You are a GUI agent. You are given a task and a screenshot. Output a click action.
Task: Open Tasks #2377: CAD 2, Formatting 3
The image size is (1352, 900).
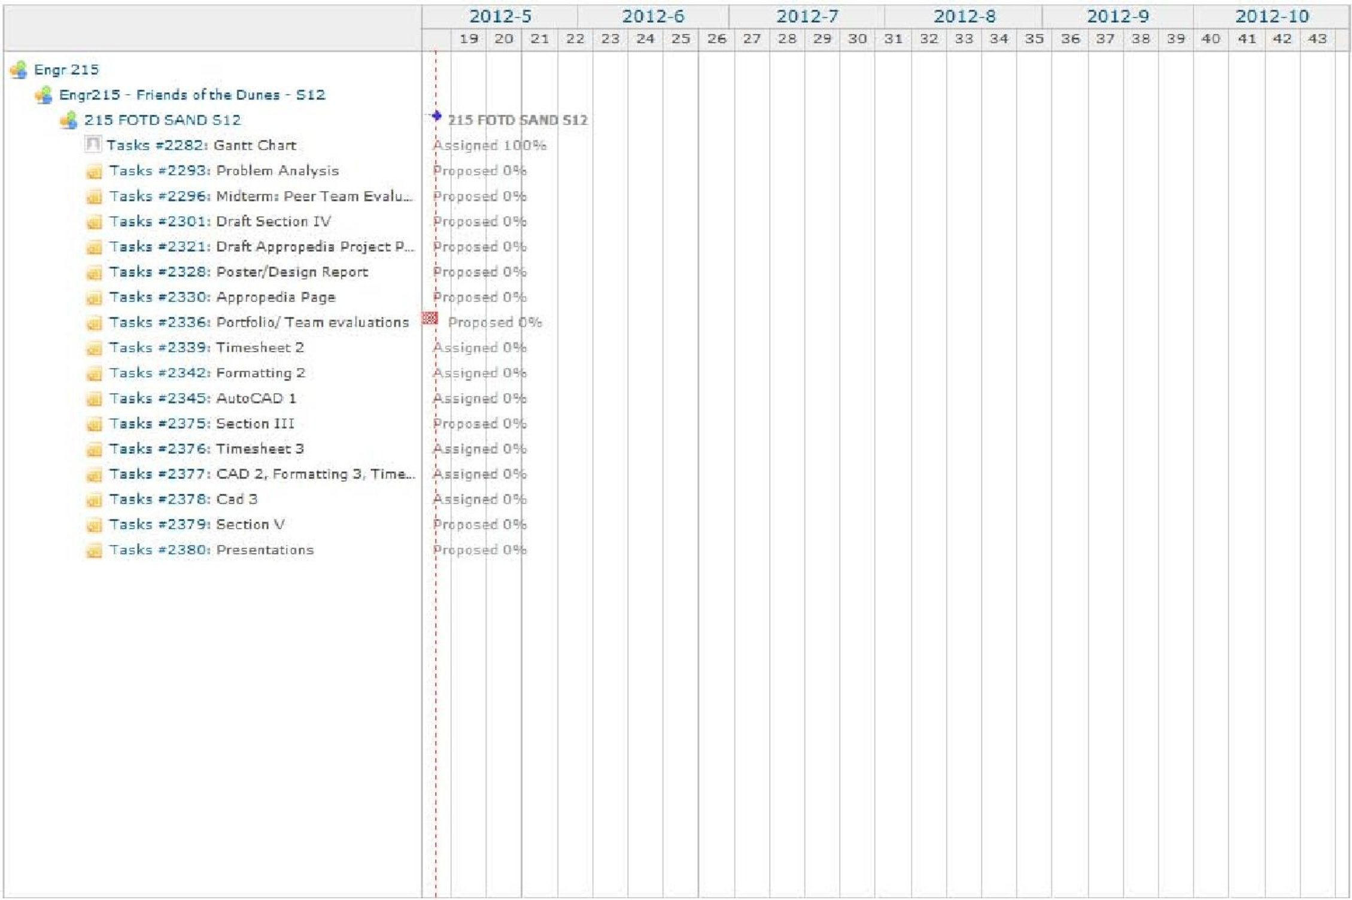click(x=262, y=474)
